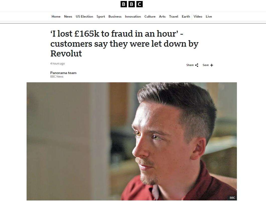Open the US Election section

[84, 17]
